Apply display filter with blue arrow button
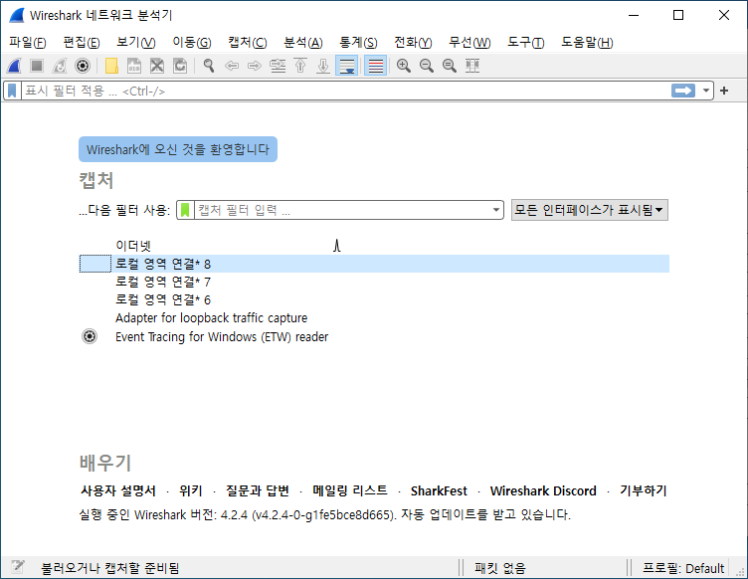 point(683,91)
